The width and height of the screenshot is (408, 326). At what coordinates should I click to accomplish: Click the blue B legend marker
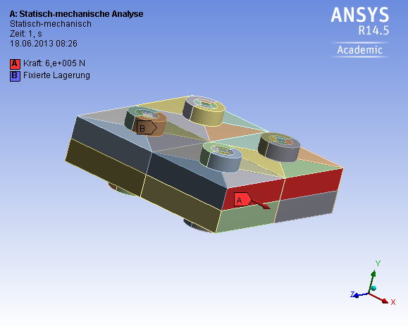click(15, 76)
